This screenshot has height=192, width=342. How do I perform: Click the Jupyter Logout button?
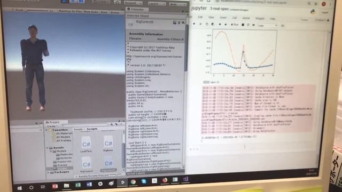pyautogui.click(x=324, y=12)
